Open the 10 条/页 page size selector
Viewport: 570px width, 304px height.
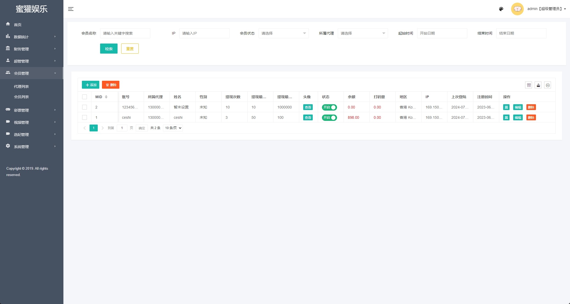(x=173, y=128)
